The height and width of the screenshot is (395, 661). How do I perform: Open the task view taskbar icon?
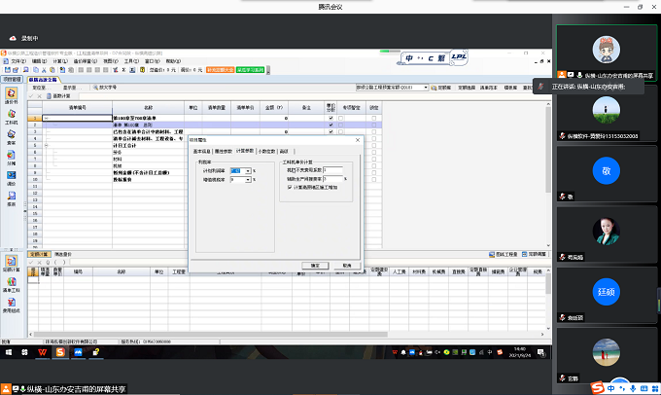pyautogui.click(x=25, y=352)
